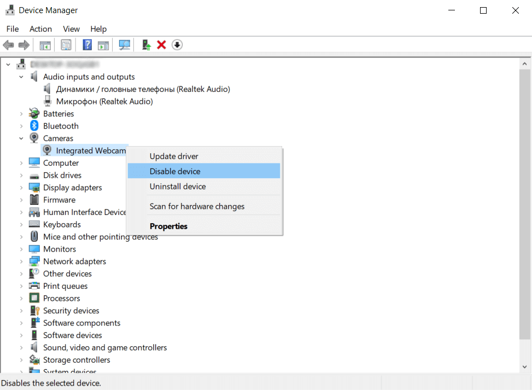Click the Bluetooth category icon
Image resolution: width=532 pixels, height=390 pixels.
tap(34, 126)
